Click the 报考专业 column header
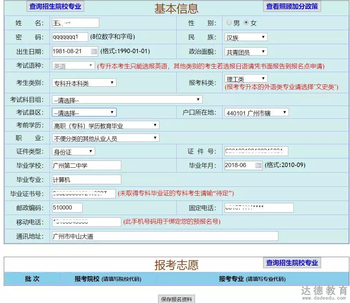This screenshot has height=303, width=350. click(x=252, y=279)
